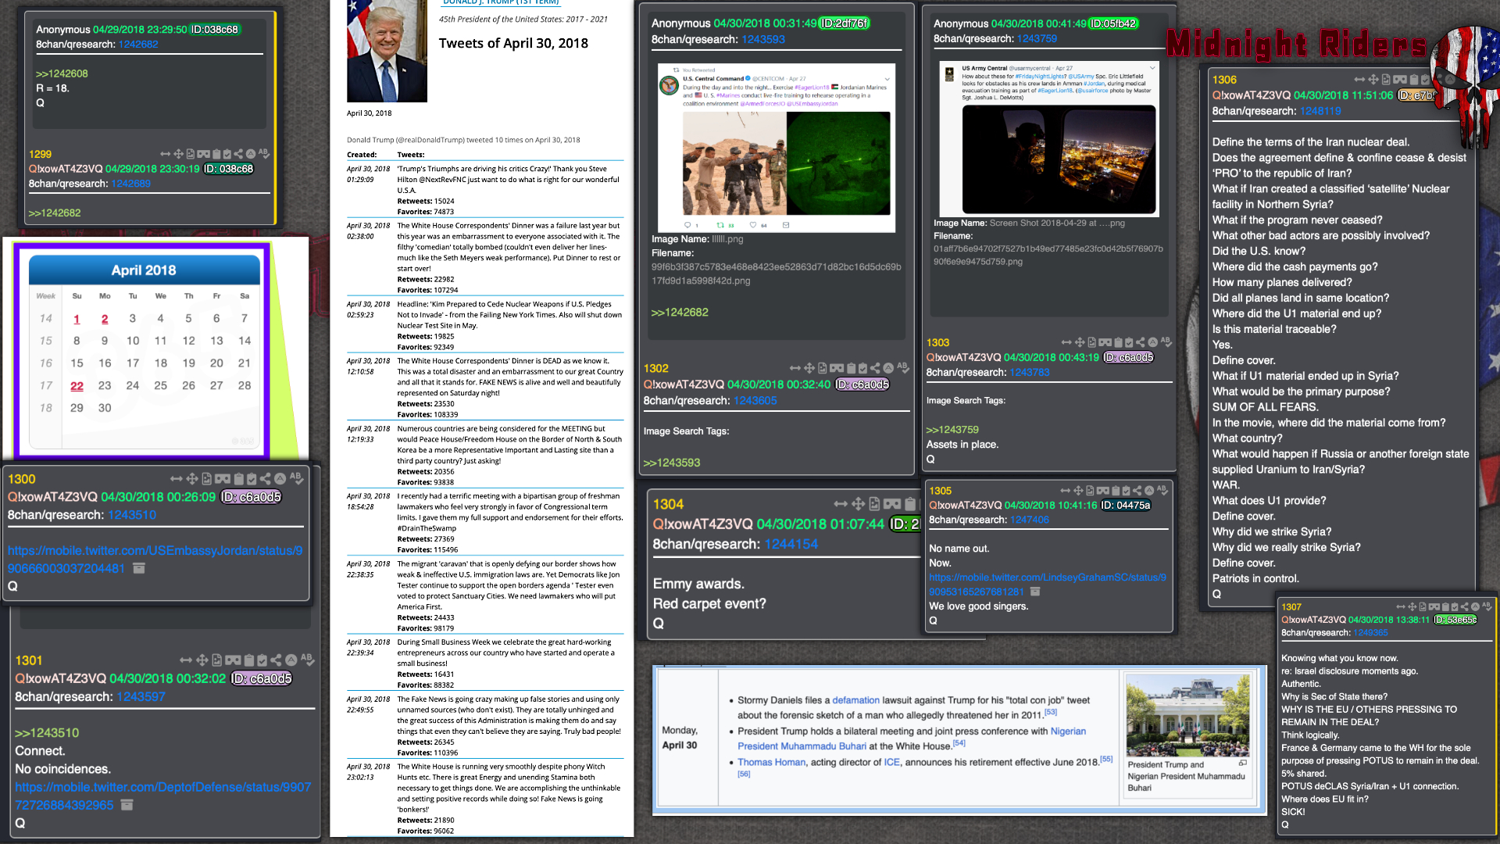Click the horizontal resize arrows on post 1299
This screenshot has width=1500, height=844.
pyautogui.click(x=165, y=154)
